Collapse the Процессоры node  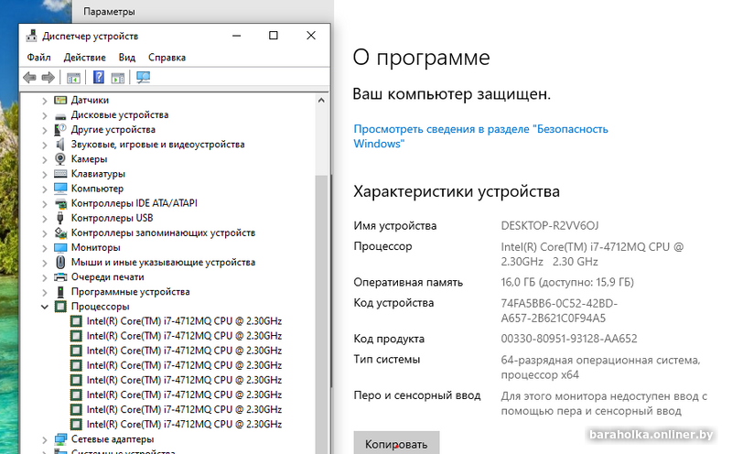coord(44,307)
